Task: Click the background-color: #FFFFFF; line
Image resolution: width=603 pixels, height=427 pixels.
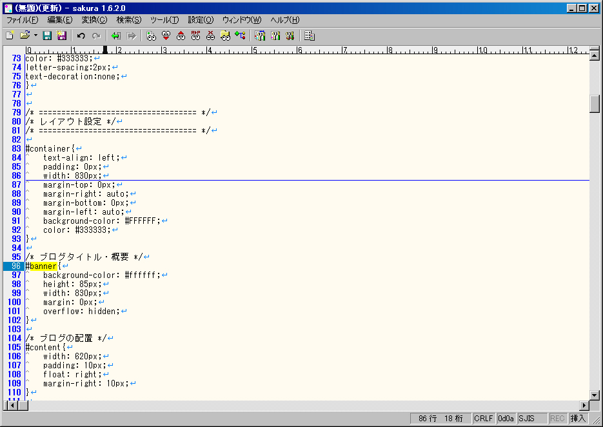Action: (102, 221)
